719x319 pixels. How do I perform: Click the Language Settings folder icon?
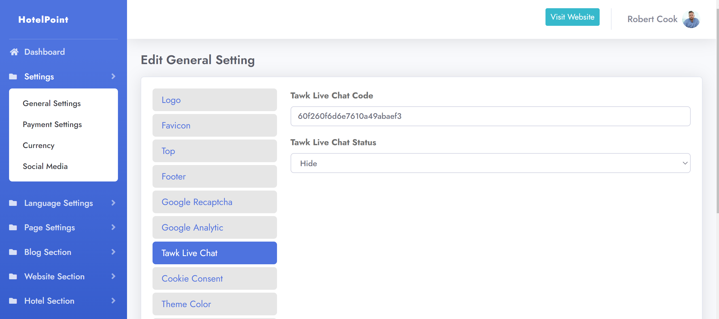(x=13, y=203)
